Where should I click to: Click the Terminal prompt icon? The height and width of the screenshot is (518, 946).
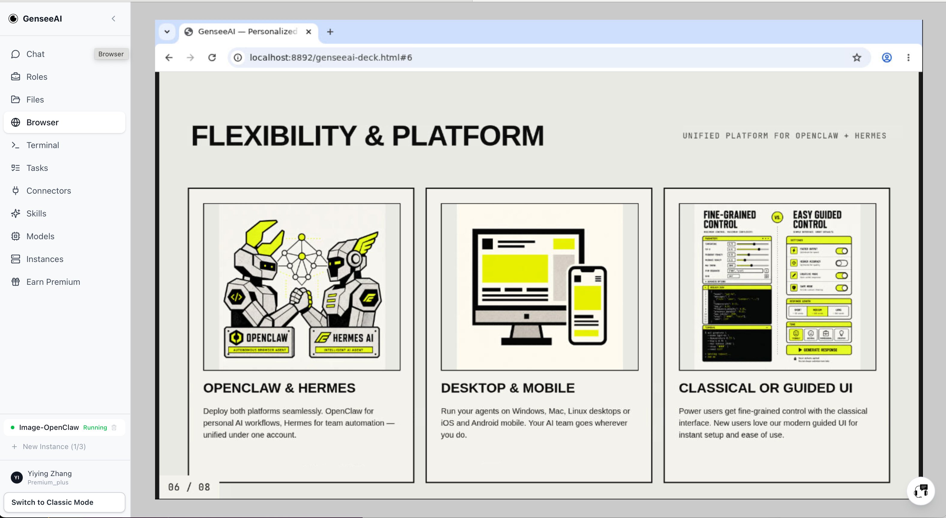[15, 145]
